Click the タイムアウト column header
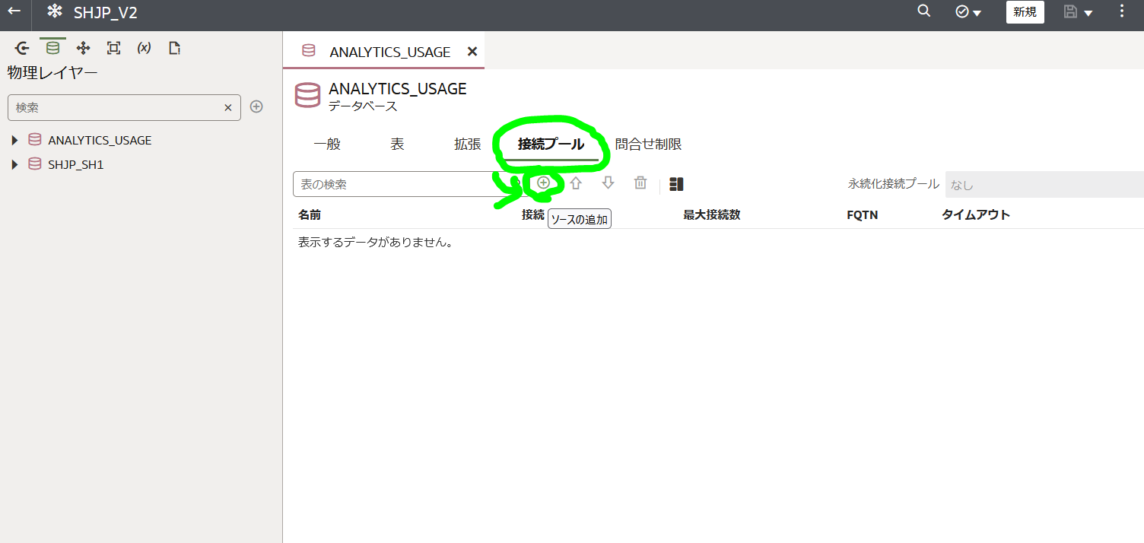Image resolution: width=1144 pixels, height=543 pixels. 976,214
